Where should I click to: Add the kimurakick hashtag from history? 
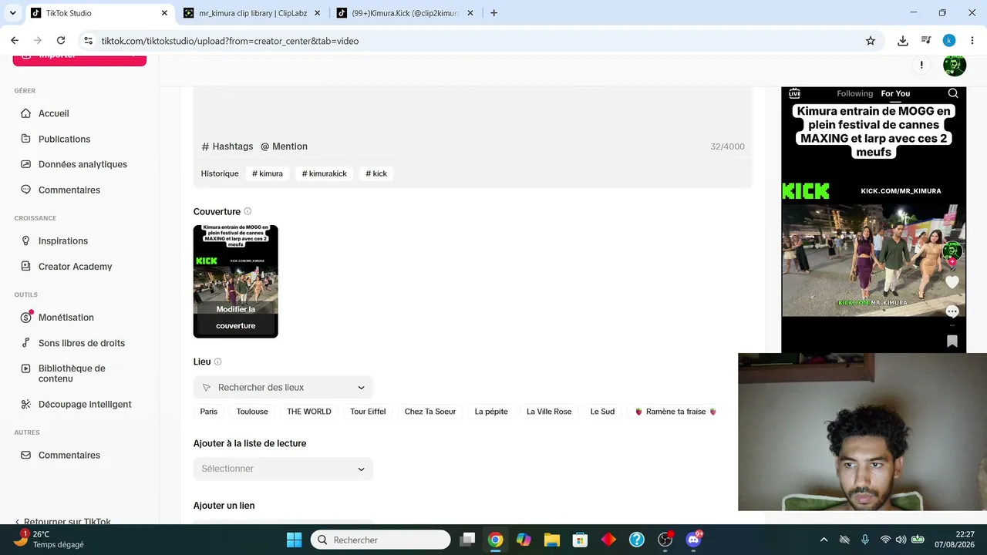point(325,173)
